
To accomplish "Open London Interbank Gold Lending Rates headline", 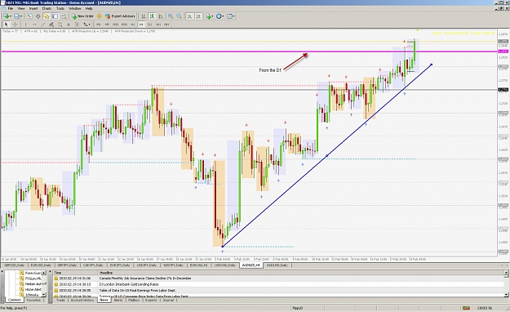I will pyautogui.click(x=129, y=284).
